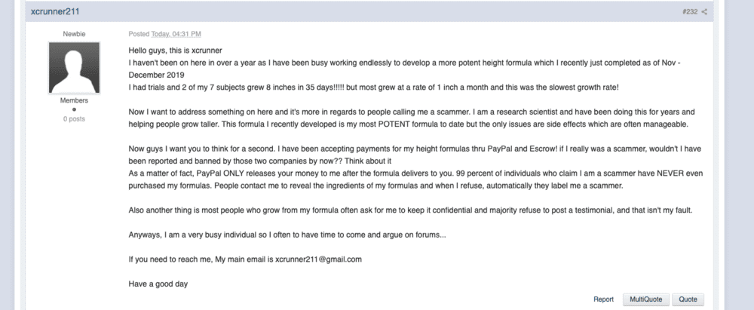Open the default avatar silhouette of xcrunner211

tap(74, 68)
